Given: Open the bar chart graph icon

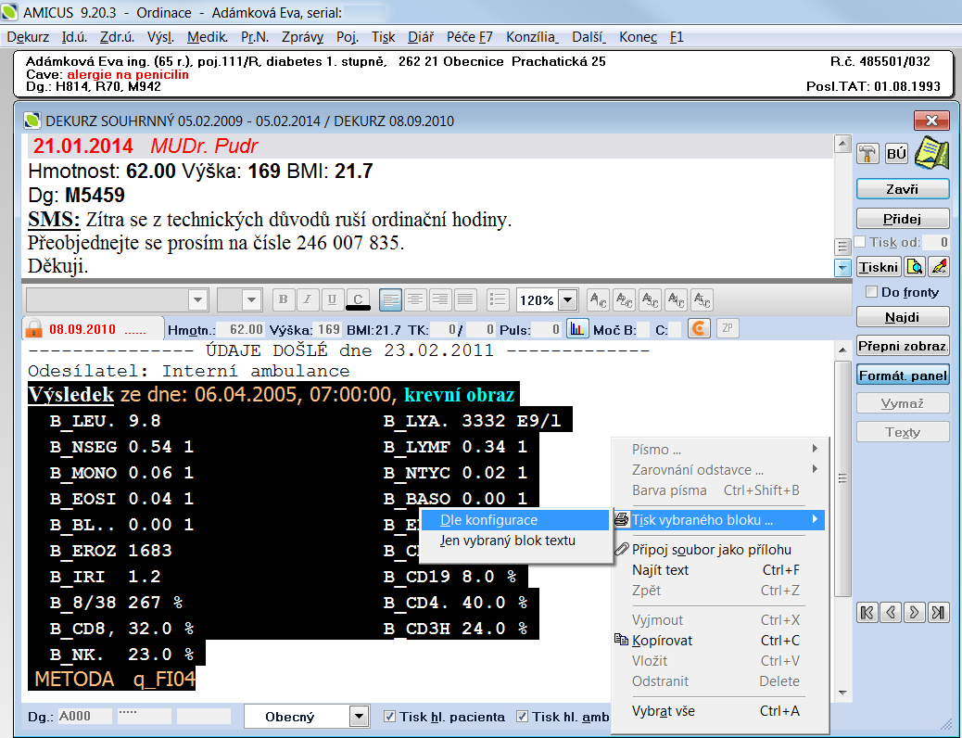Looking at the screenshot, I should 577,328.
